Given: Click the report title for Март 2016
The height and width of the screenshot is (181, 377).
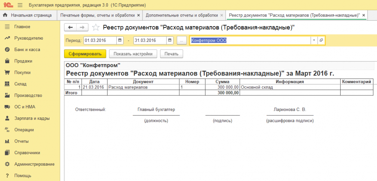Looking at the screenshot, I should (x=200, y=73).
